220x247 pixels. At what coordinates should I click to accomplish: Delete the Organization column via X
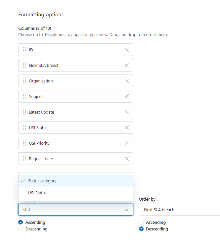126,81
